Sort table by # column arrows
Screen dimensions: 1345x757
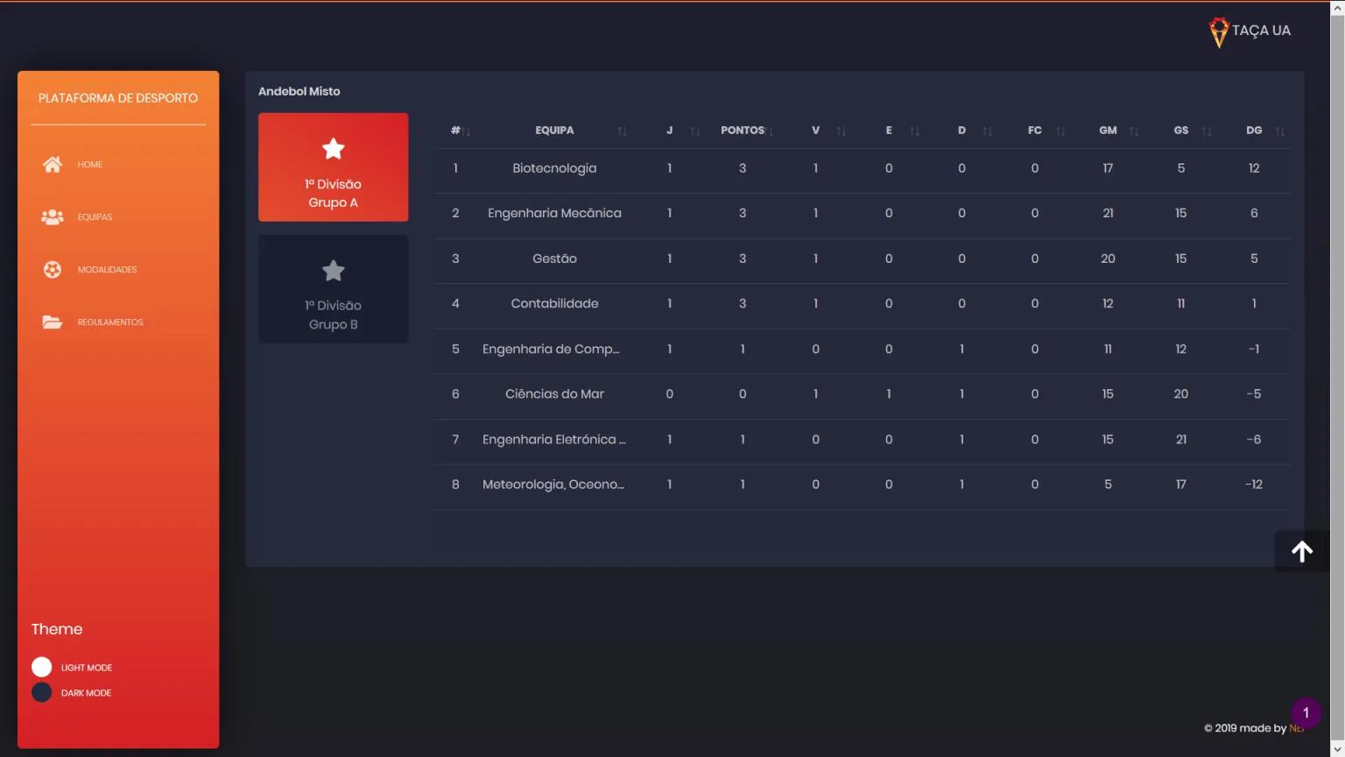coord(467,131)
